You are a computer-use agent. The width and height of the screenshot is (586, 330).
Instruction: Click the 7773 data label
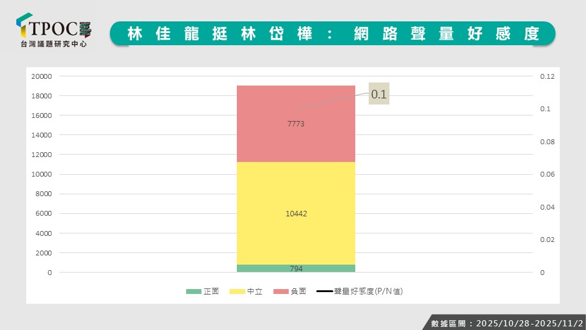coord(295,123)
